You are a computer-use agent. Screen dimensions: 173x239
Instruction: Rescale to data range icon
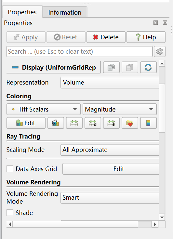pyautogui.click(x=74, y=123)
